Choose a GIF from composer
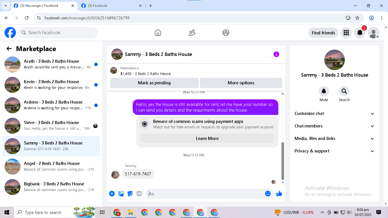388x218 pixels. point(139,194)
